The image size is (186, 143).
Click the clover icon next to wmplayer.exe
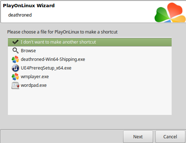(15, 77)
